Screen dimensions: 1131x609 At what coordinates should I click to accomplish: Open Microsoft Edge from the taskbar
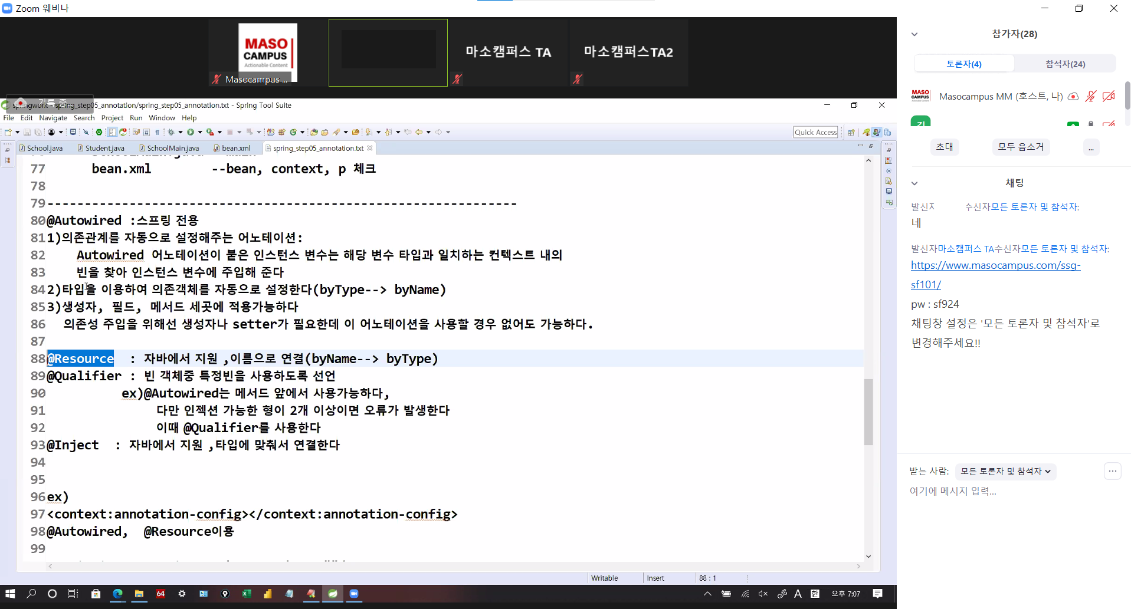tap(117, 594)
